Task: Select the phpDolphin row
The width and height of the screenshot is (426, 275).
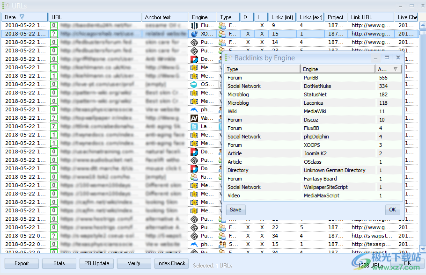Action: 314,137
